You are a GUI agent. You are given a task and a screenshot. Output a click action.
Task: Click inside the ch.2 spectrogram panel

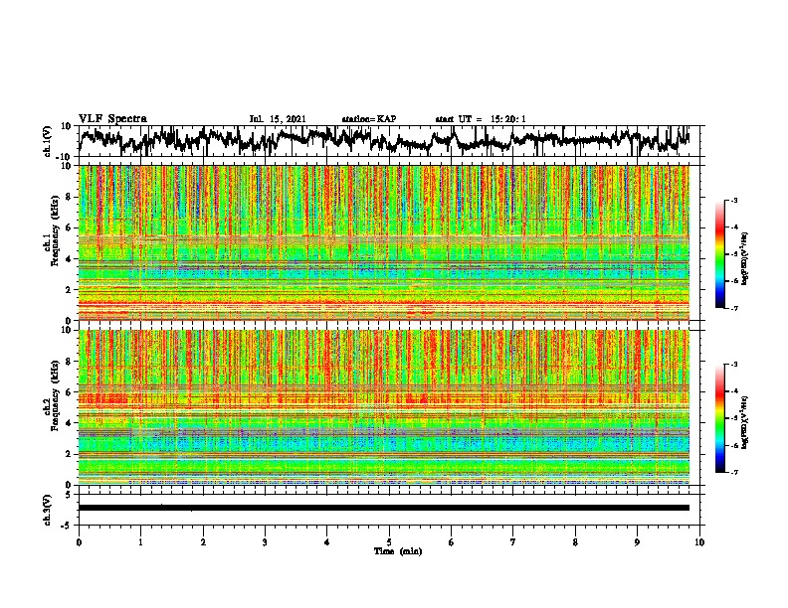click(x=384, y=407)
